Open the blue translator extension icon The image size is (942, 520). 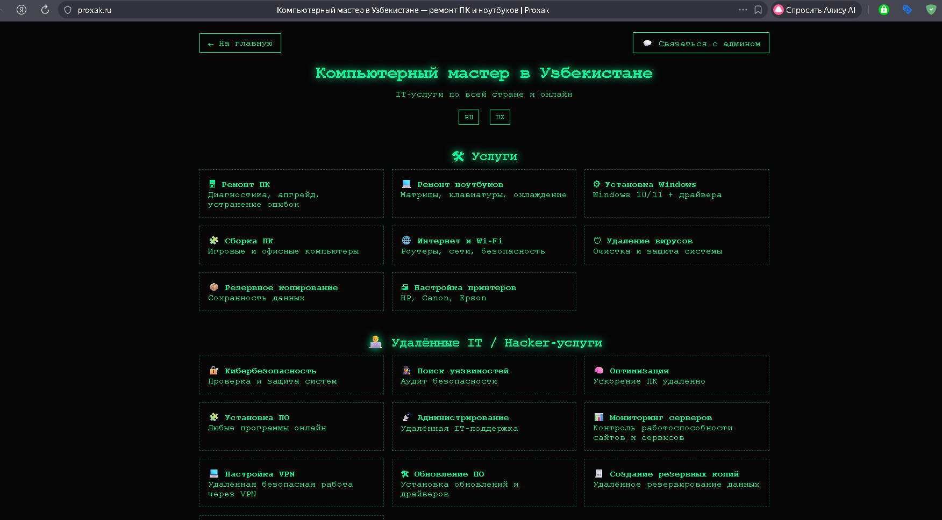[x=908, y=10]
